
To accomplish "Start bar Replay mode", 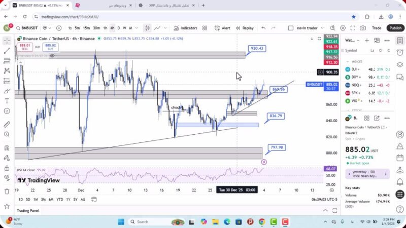I will tap(245, 28).
